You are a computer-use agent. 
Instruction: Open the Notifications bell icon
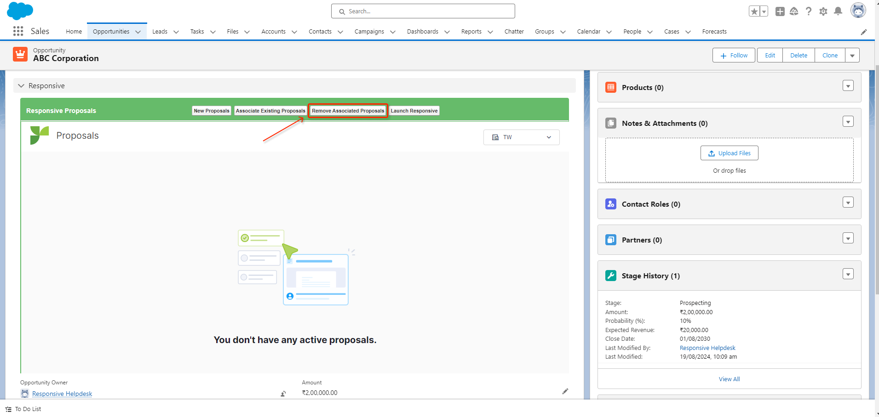838,11
